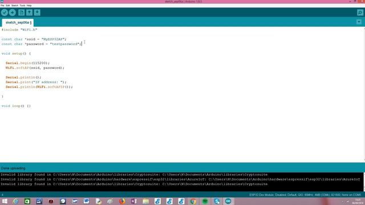Viewport: 365px width, 205px height.
Task: Click the #include "WiFi.h" code line
Action: tap(19, 30)
